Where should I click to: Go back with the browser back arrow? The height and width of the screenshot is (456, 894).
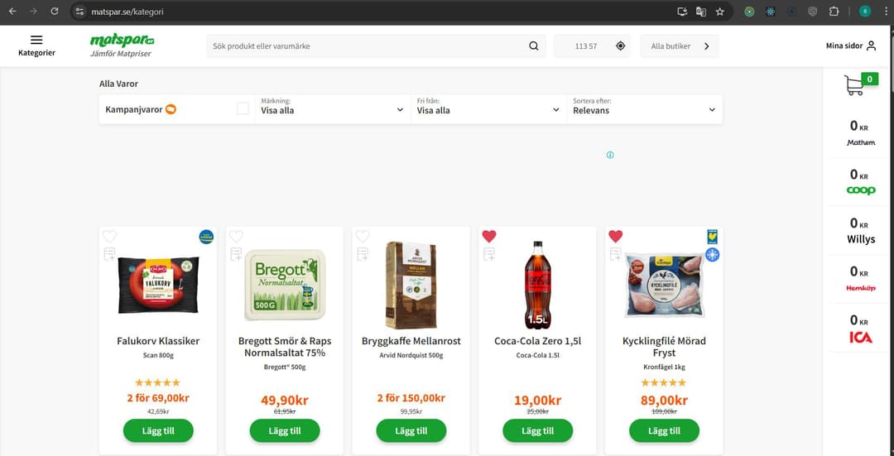tap(12, 11)
